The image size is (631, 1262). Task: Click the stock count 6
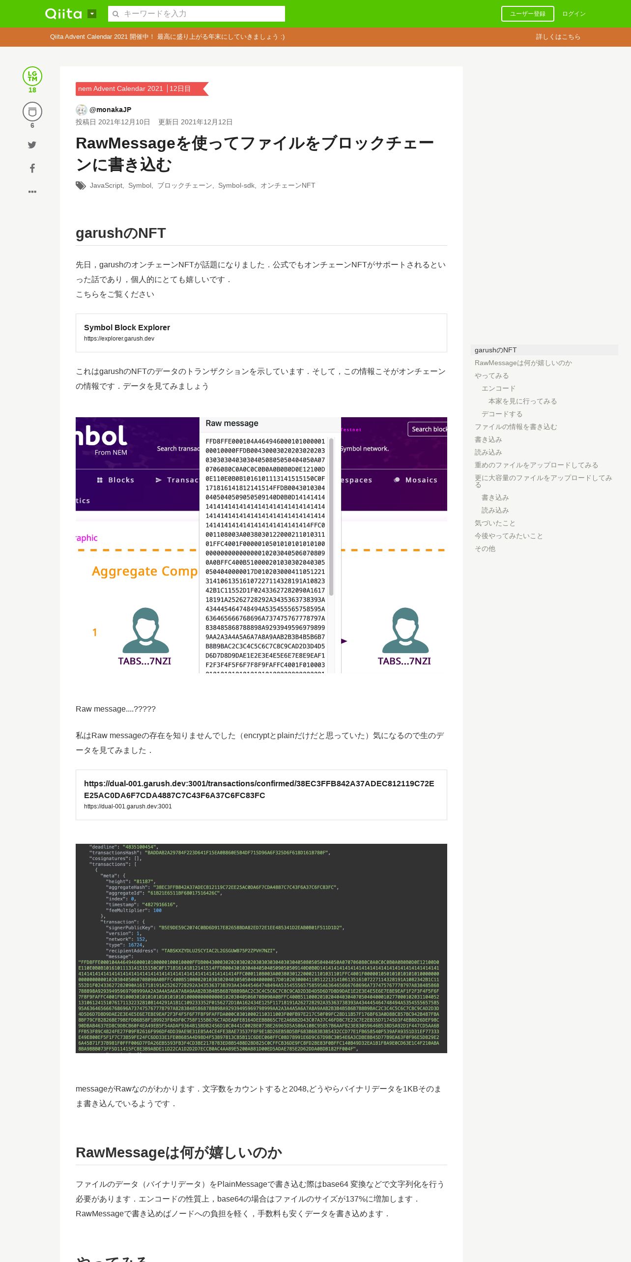pos(32,125)
